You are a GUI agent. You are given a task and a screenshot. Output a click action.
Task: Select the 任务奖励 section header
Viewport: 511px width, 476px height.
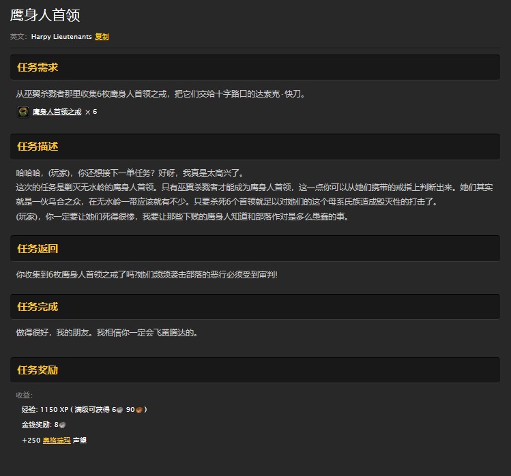click(x=38, y=370)
